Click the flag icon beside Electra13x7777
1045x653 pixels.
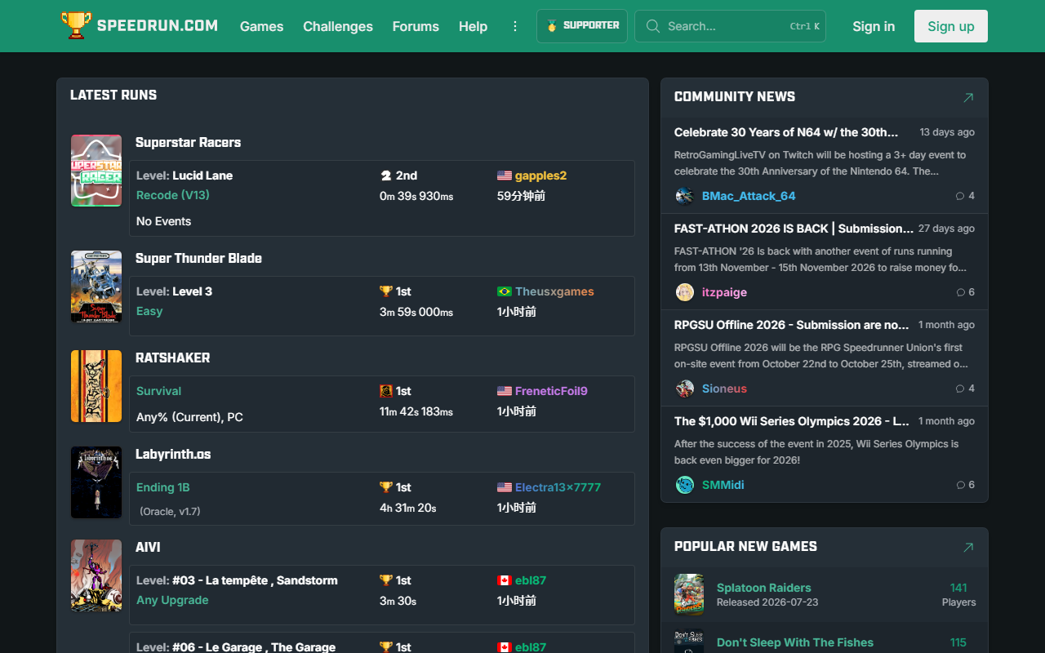coord(505,487)
